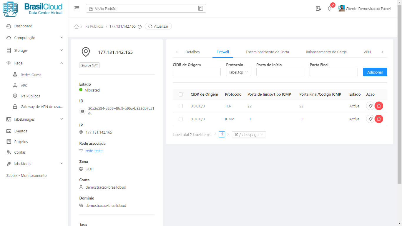Open the Encaminhamento de Porta tab
The width and height of the screenshot is (402, 226).
[x=267, y=52]
